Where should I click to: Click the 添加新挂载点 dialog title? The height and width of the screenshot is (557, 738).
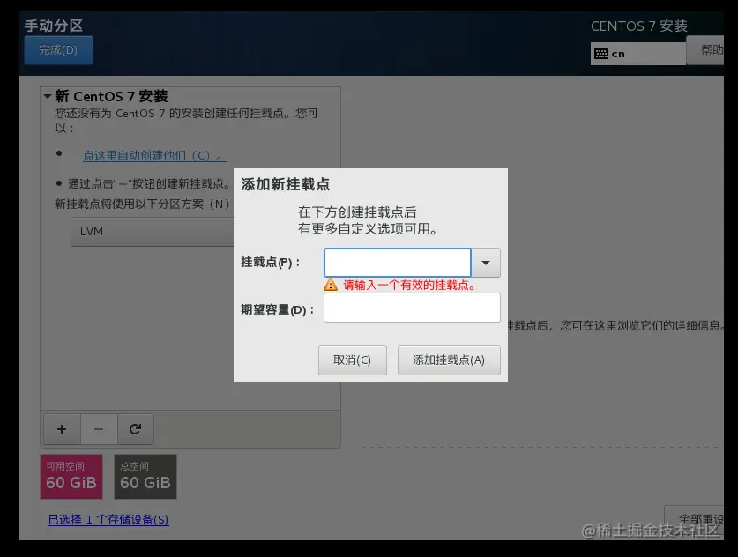[285, 184]
